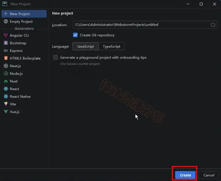Uncheck the Create Git repository checkbox

75,35
